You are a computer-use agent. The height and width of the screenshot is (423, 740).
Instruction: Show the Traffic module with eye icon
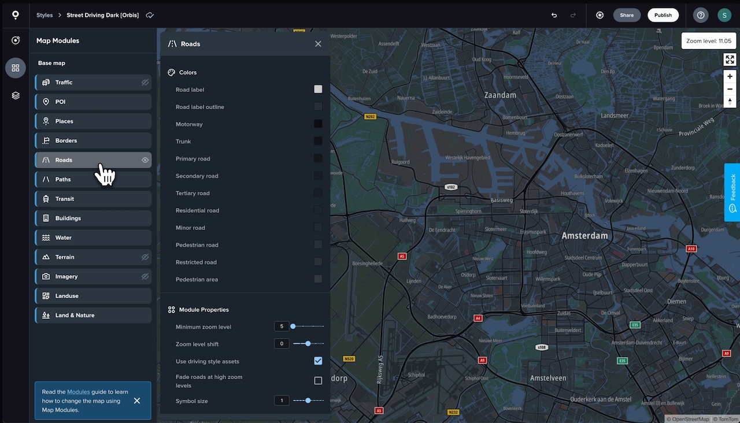tap(145, 83)
